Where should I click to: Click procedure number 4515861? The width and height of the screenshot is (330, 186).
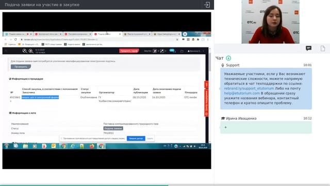tap(15, 97)
